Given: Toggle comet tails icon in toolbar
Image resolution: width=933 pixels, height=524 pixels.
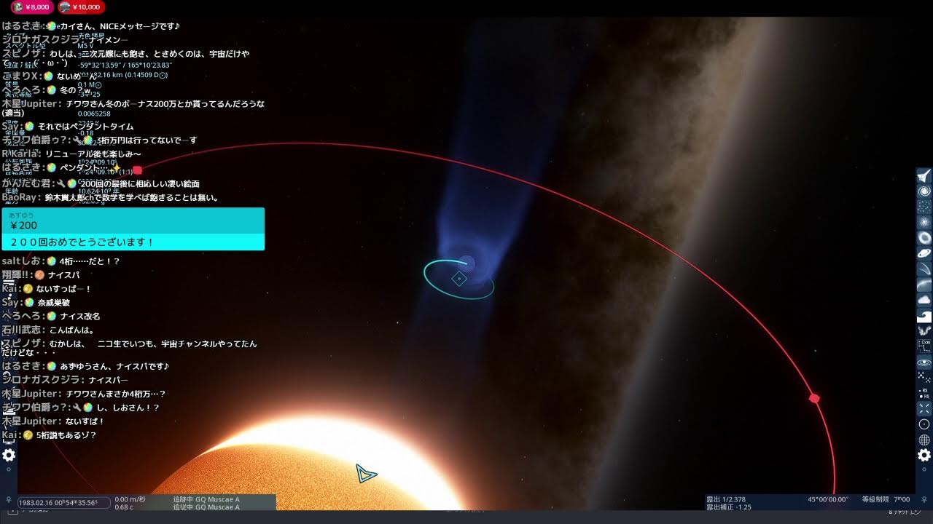Looking at the screenshot, I should pos(924,269).
